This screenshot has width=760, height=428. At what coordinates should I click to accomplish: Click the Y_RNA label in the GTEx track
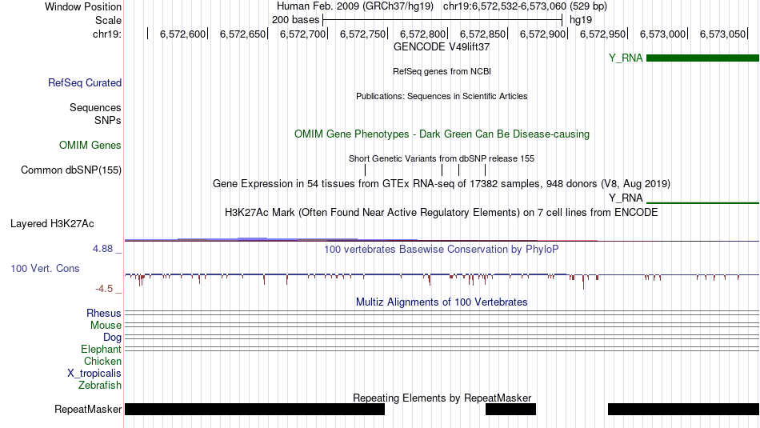tap(626, 198)
